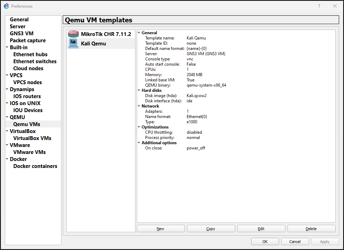Collapse the VirtualBox tree section
The width and height of the screenshot is (344, 250).
pos(7,131)
